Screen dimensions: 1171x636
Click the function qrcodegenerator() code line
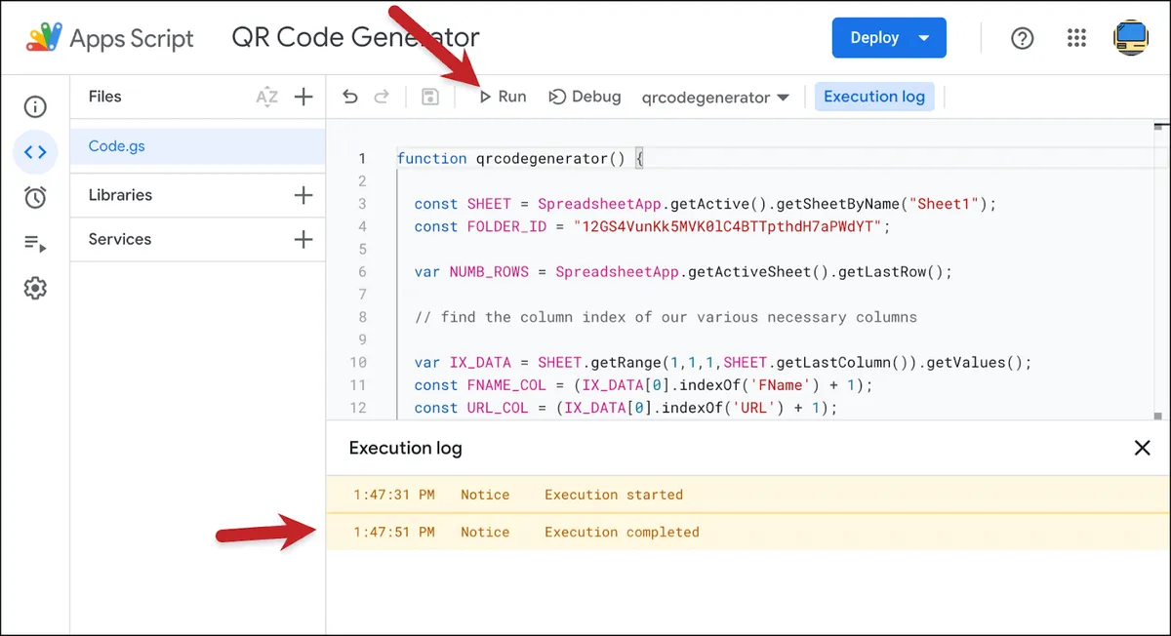520,158
